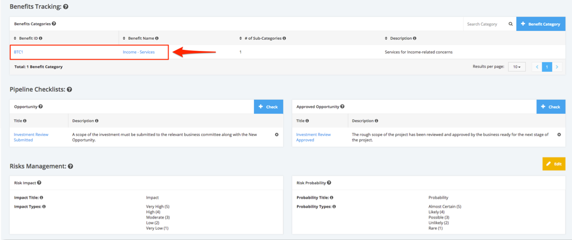The height and width of the screenshot is (240, 572).
Task: Select page 1 in pagination
Action: 547,67
